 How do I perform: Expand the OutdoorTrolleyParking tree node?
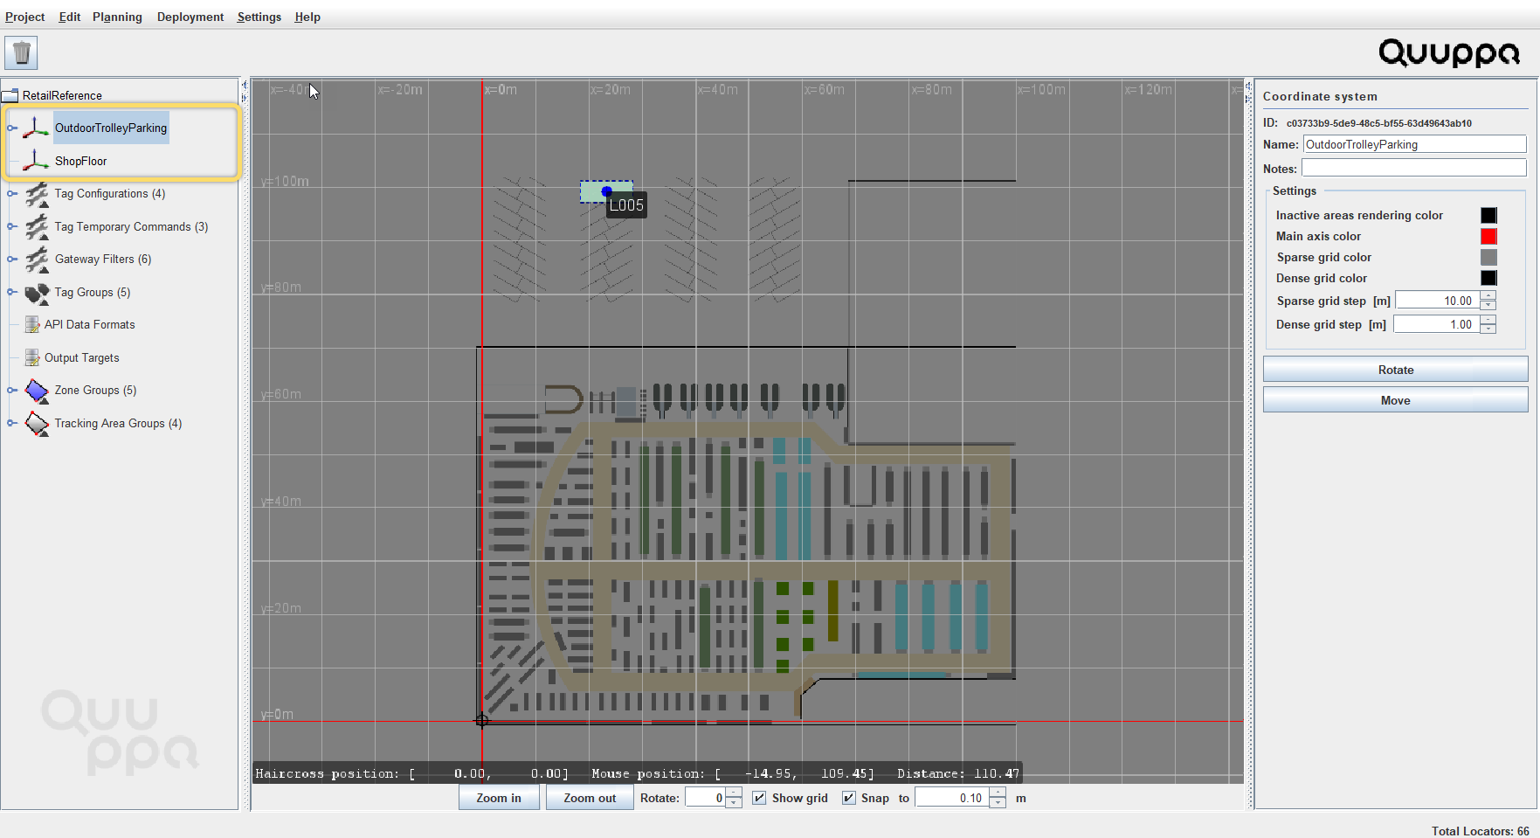tap(12, 128)
